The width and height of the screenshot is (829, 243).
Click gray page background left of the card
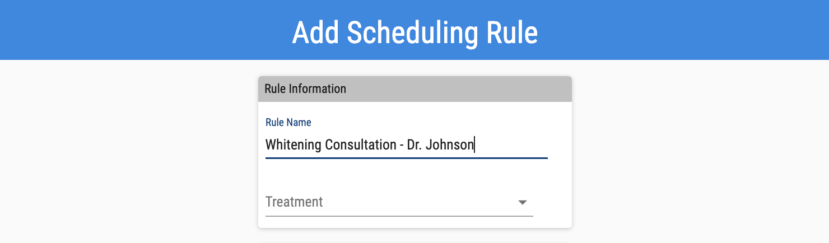pyautogui.click(x=129, y=157)
